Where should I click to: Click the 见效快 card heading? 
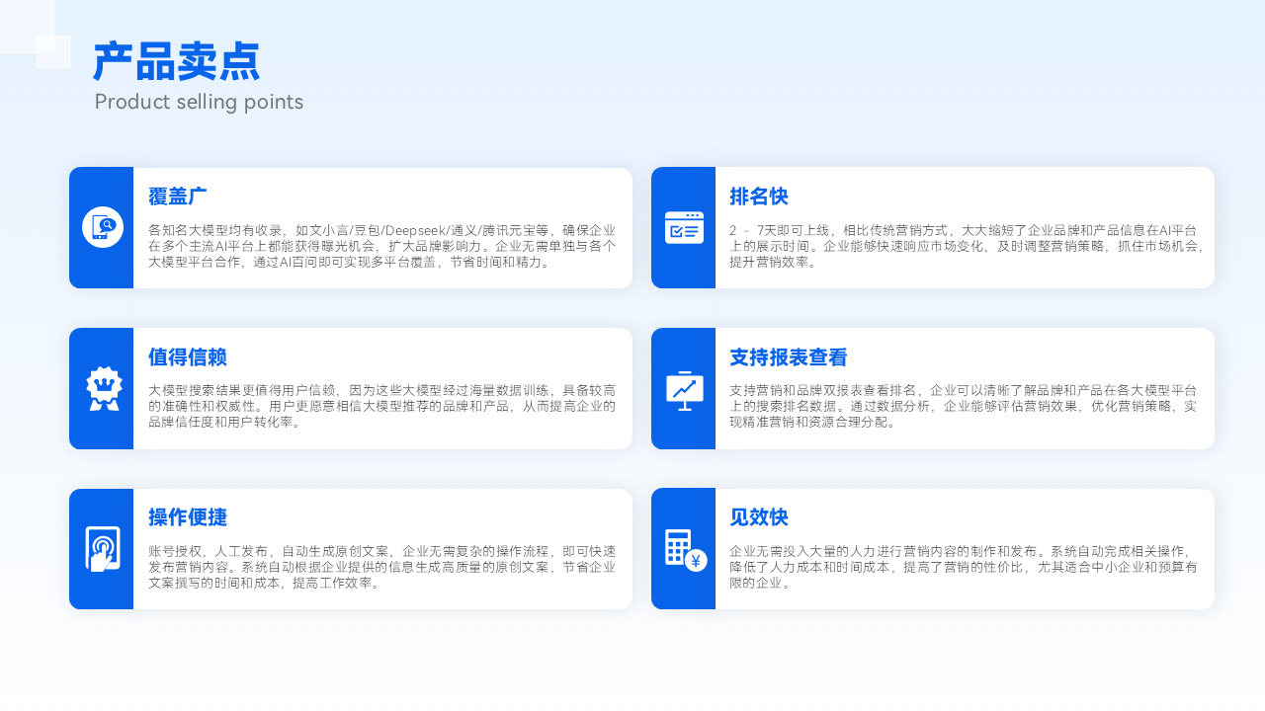pyautogui.click(x=758, y=517)
